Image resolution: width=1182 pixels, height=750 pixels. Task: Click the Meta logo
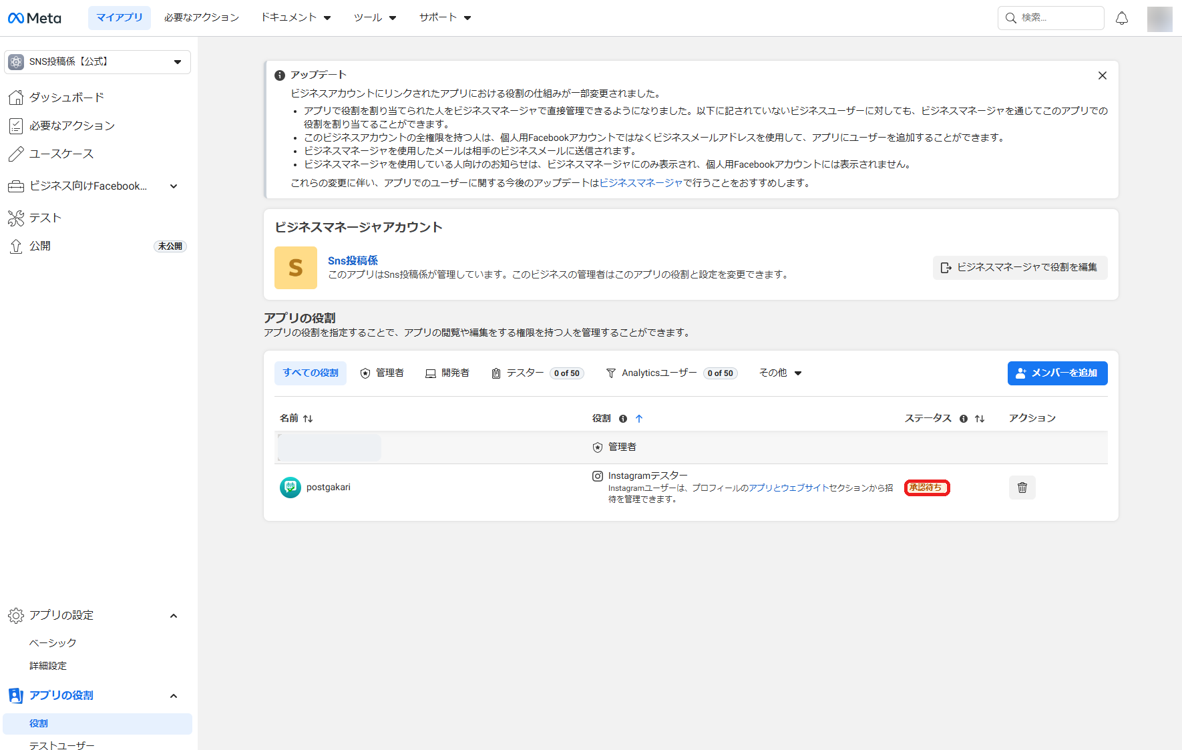[x=35, y=18]
